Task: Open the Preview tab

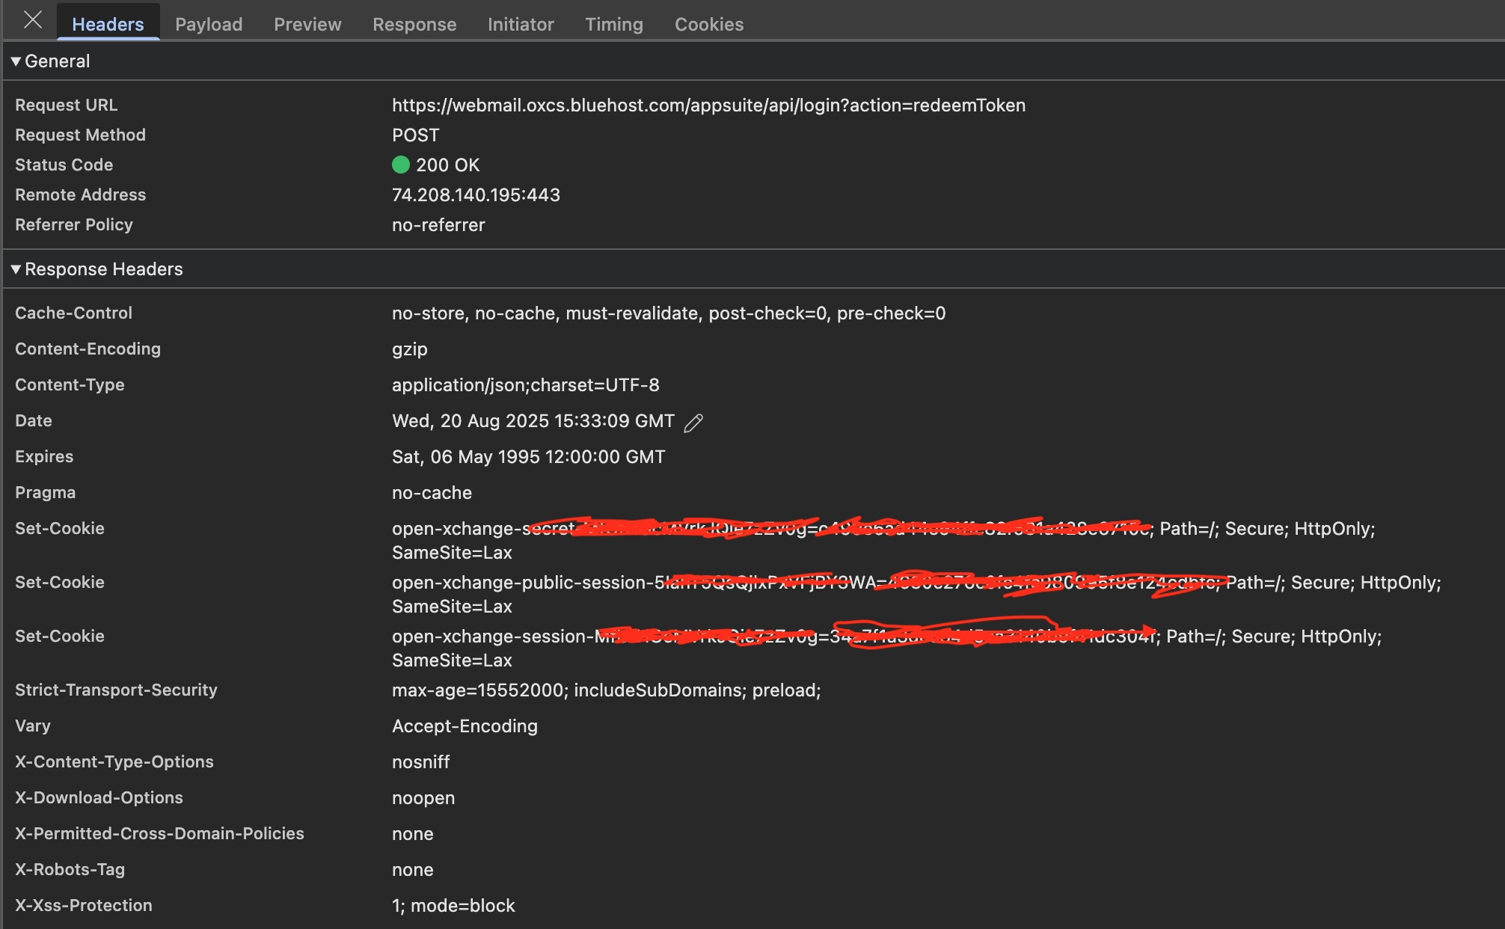Action: (307, 23)
